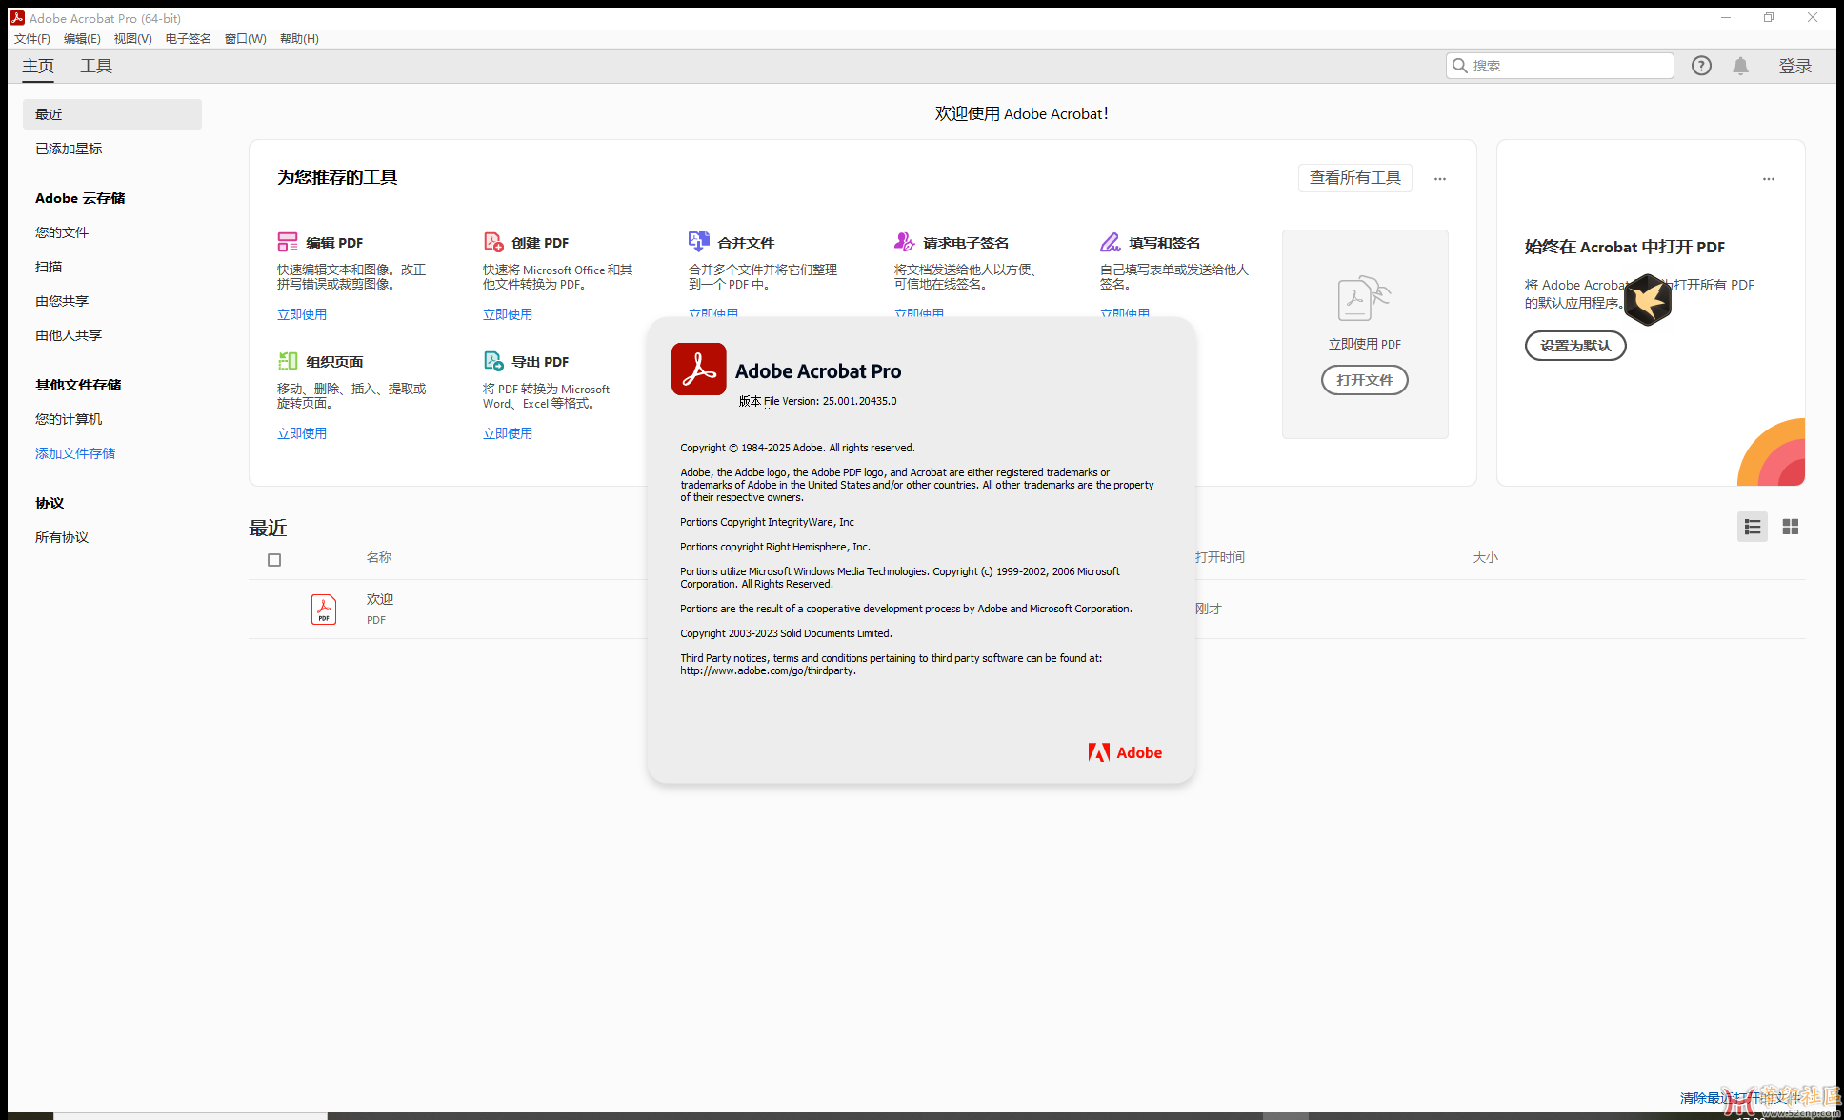This screenshot has width=1844, height=1120.
Task: Click the Acrobat title bar app icon
Action: (x=17, y=18)
